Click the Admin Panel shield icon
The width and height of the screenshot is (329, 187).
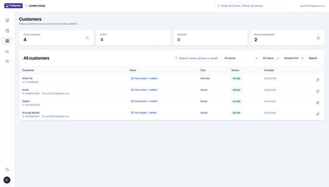[26, 6]
